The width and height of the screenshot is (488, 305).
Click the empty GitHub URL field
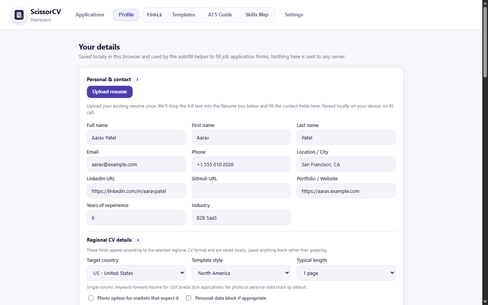coord(241,191)
